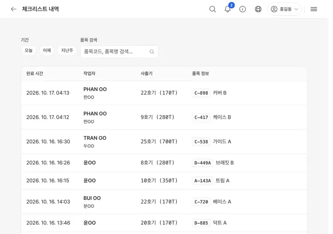Select the row dated 2026. 10. 16. 16:30
This screenshot has height=234, width=333.
[x=164, y=142]
